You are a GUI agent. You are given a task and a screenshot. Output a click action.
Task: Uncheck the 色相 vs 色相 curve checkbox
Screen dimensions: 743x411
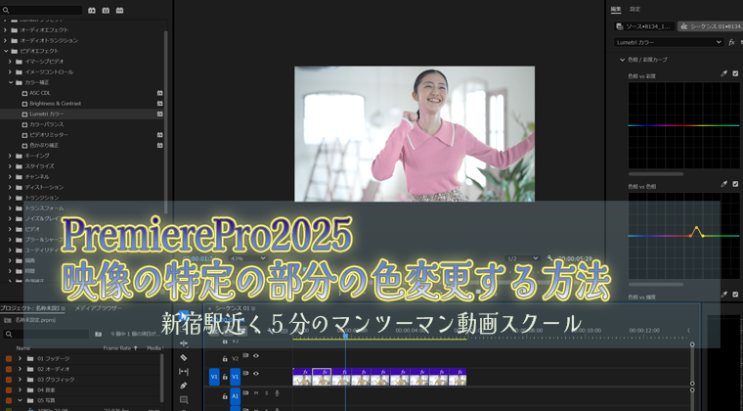click(x=735, y=184)
